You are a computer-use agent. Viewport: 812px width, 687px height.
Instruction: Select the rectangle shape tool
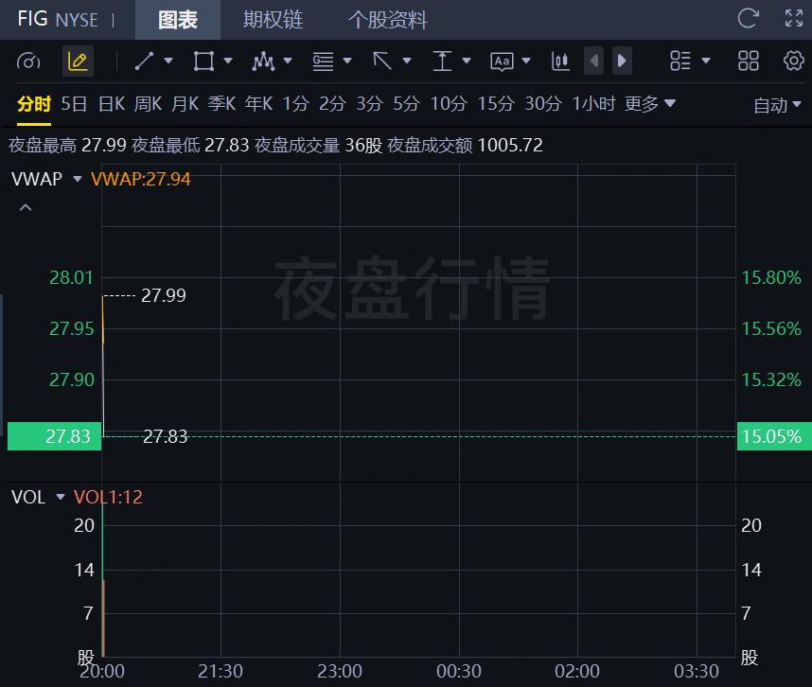tap(203, 62)
